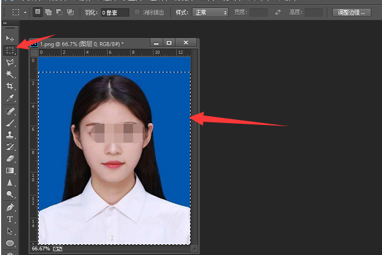This screenshot has width=382, height=255.
Task: Choose Subtract from Selection mode
Action: point(59,12)
